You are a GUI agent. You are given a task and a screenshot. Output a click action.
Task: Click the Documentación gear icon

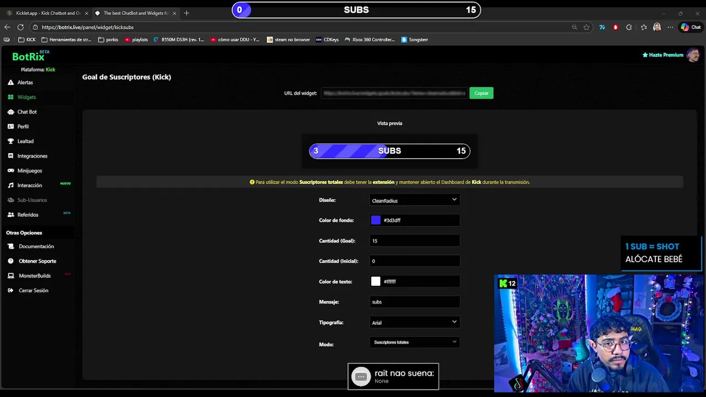(11, 246)
